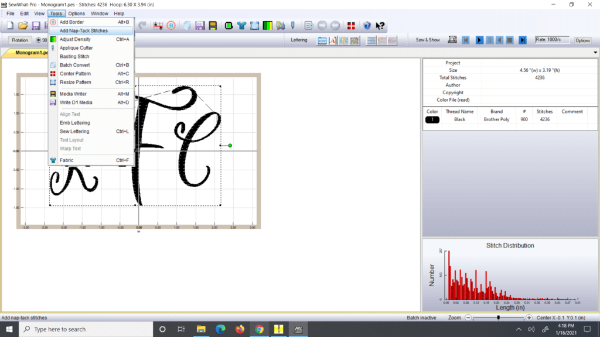Open a file with the folder icon
The height and width of the screenshot is (337, 600).
23,26
